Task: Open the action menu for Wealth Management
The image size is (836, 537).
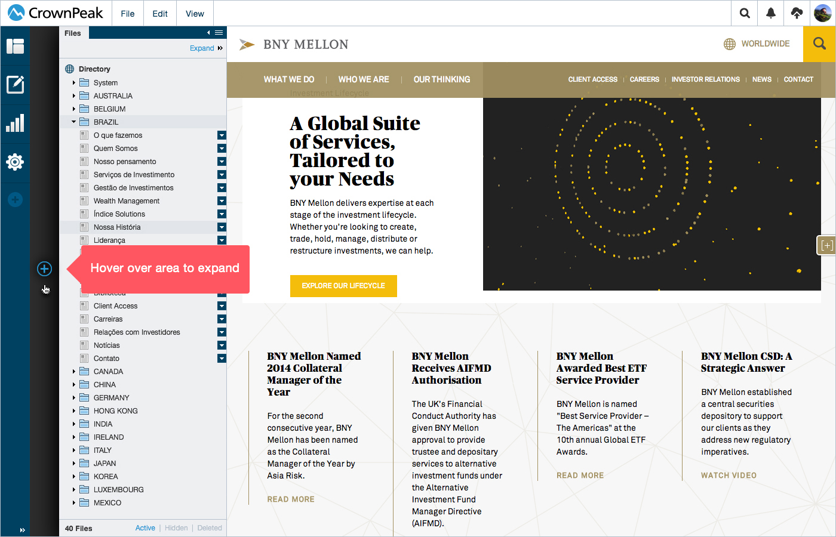Action: point(222,201)
